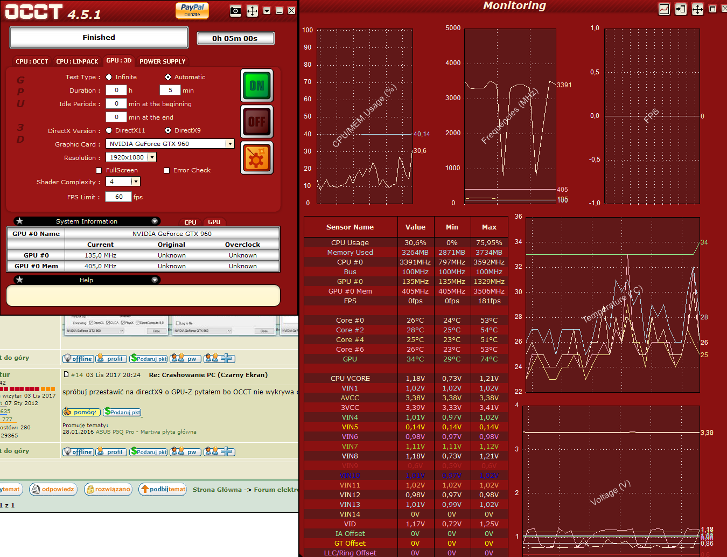Open the profil button below post #14
The image size is (727, 557).
click(x=111, y=452)
